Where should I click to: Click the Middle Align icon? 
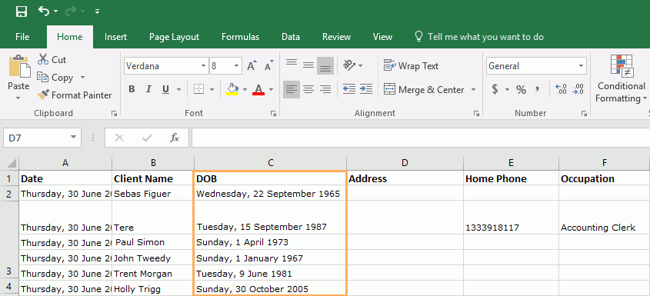click(308, 65)
